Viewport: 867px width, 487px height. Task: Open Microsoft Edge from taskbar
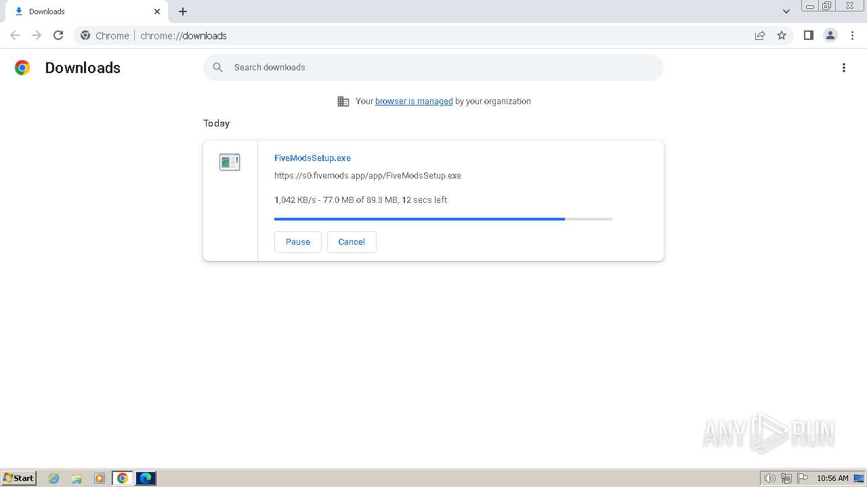[x=146, y=478]
